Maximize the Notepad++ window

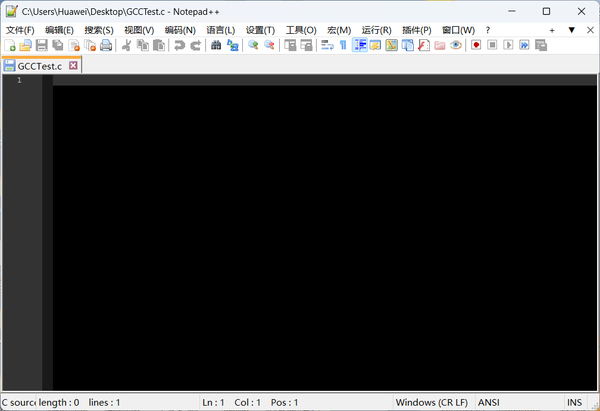(546, 11)
